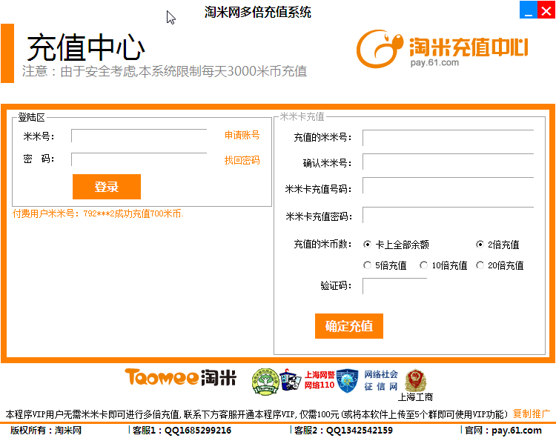Click the 登录 login button
556x438 pixels.
[x=106, y=187]
